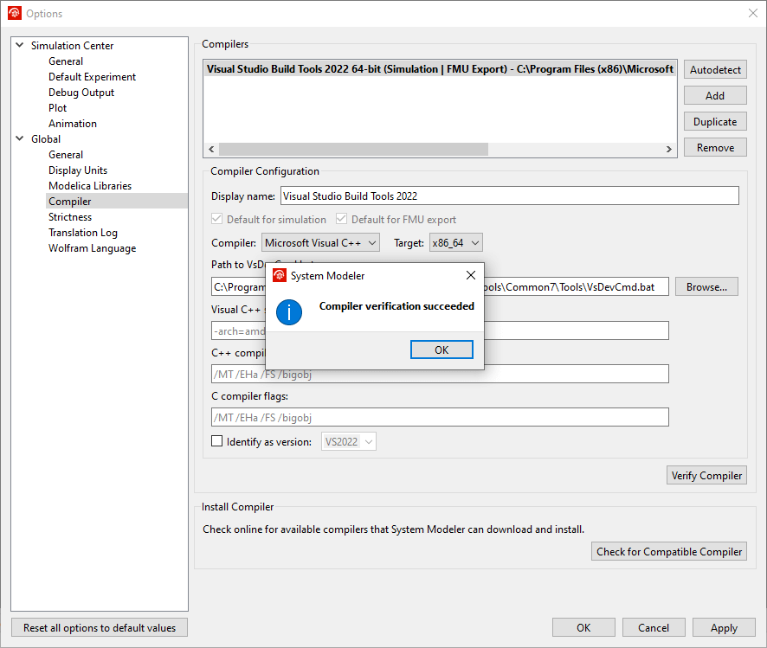767x648 pixels.
Task: Click the C++ compiler flags field
Action: point(440,375)
